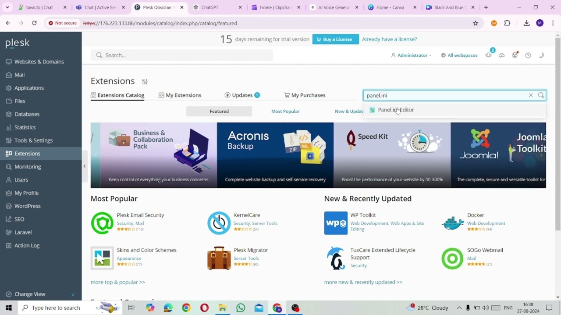Clear the extension search text
Viewport: 561px width, 315px height.
pos(531,95)
